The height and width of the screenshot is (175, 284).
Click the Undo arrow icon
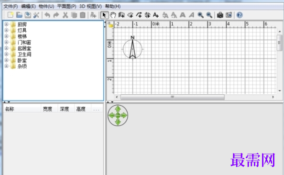pos(47,15)
